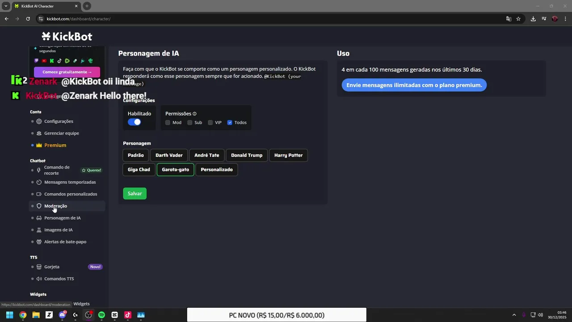
Task: Open Gorjeta under TTS
Action: pos(52,267)
